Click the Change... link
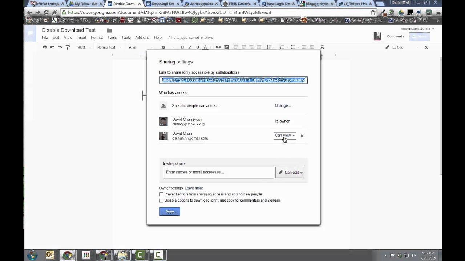 (x=283, y=105)
